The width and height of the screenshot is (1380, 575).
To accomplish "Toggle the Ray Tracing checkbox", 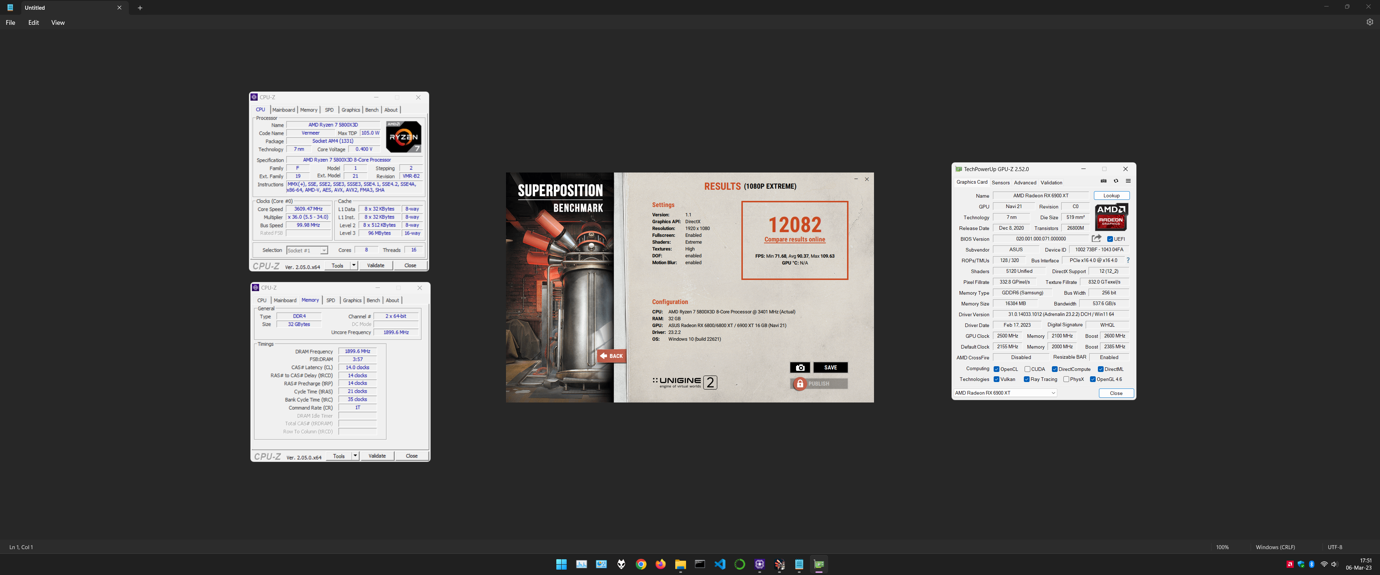I will coord(1026,379).
